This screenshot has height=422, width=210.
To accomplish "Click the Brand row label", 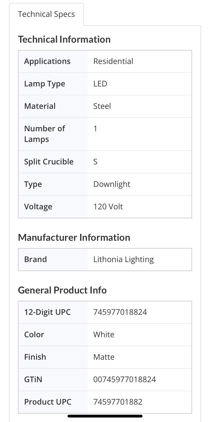I will [36, 260].
